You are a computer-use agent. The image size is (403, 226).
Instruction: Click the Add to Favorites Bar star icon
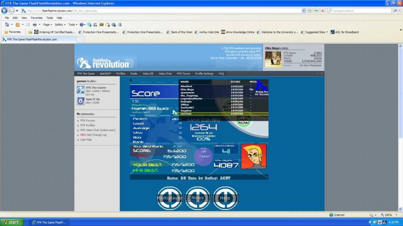pos(30,32)
